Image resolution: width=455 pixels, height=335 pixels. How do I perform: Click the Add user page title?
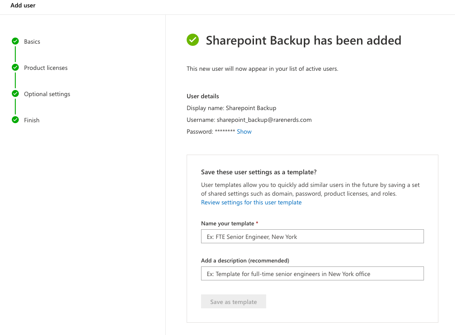tap(23, 6)
